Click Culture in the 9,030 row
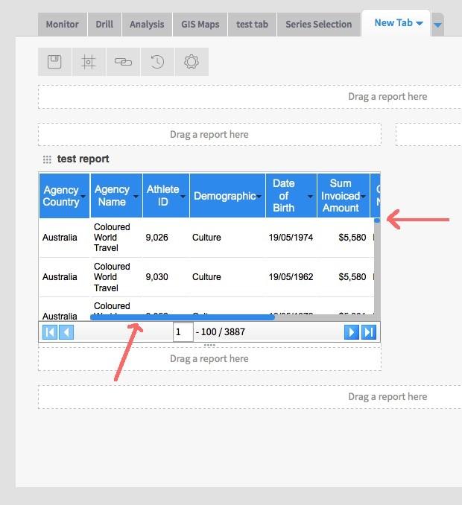This screenshot has width=462, height=505. click(x=206, y=277)
